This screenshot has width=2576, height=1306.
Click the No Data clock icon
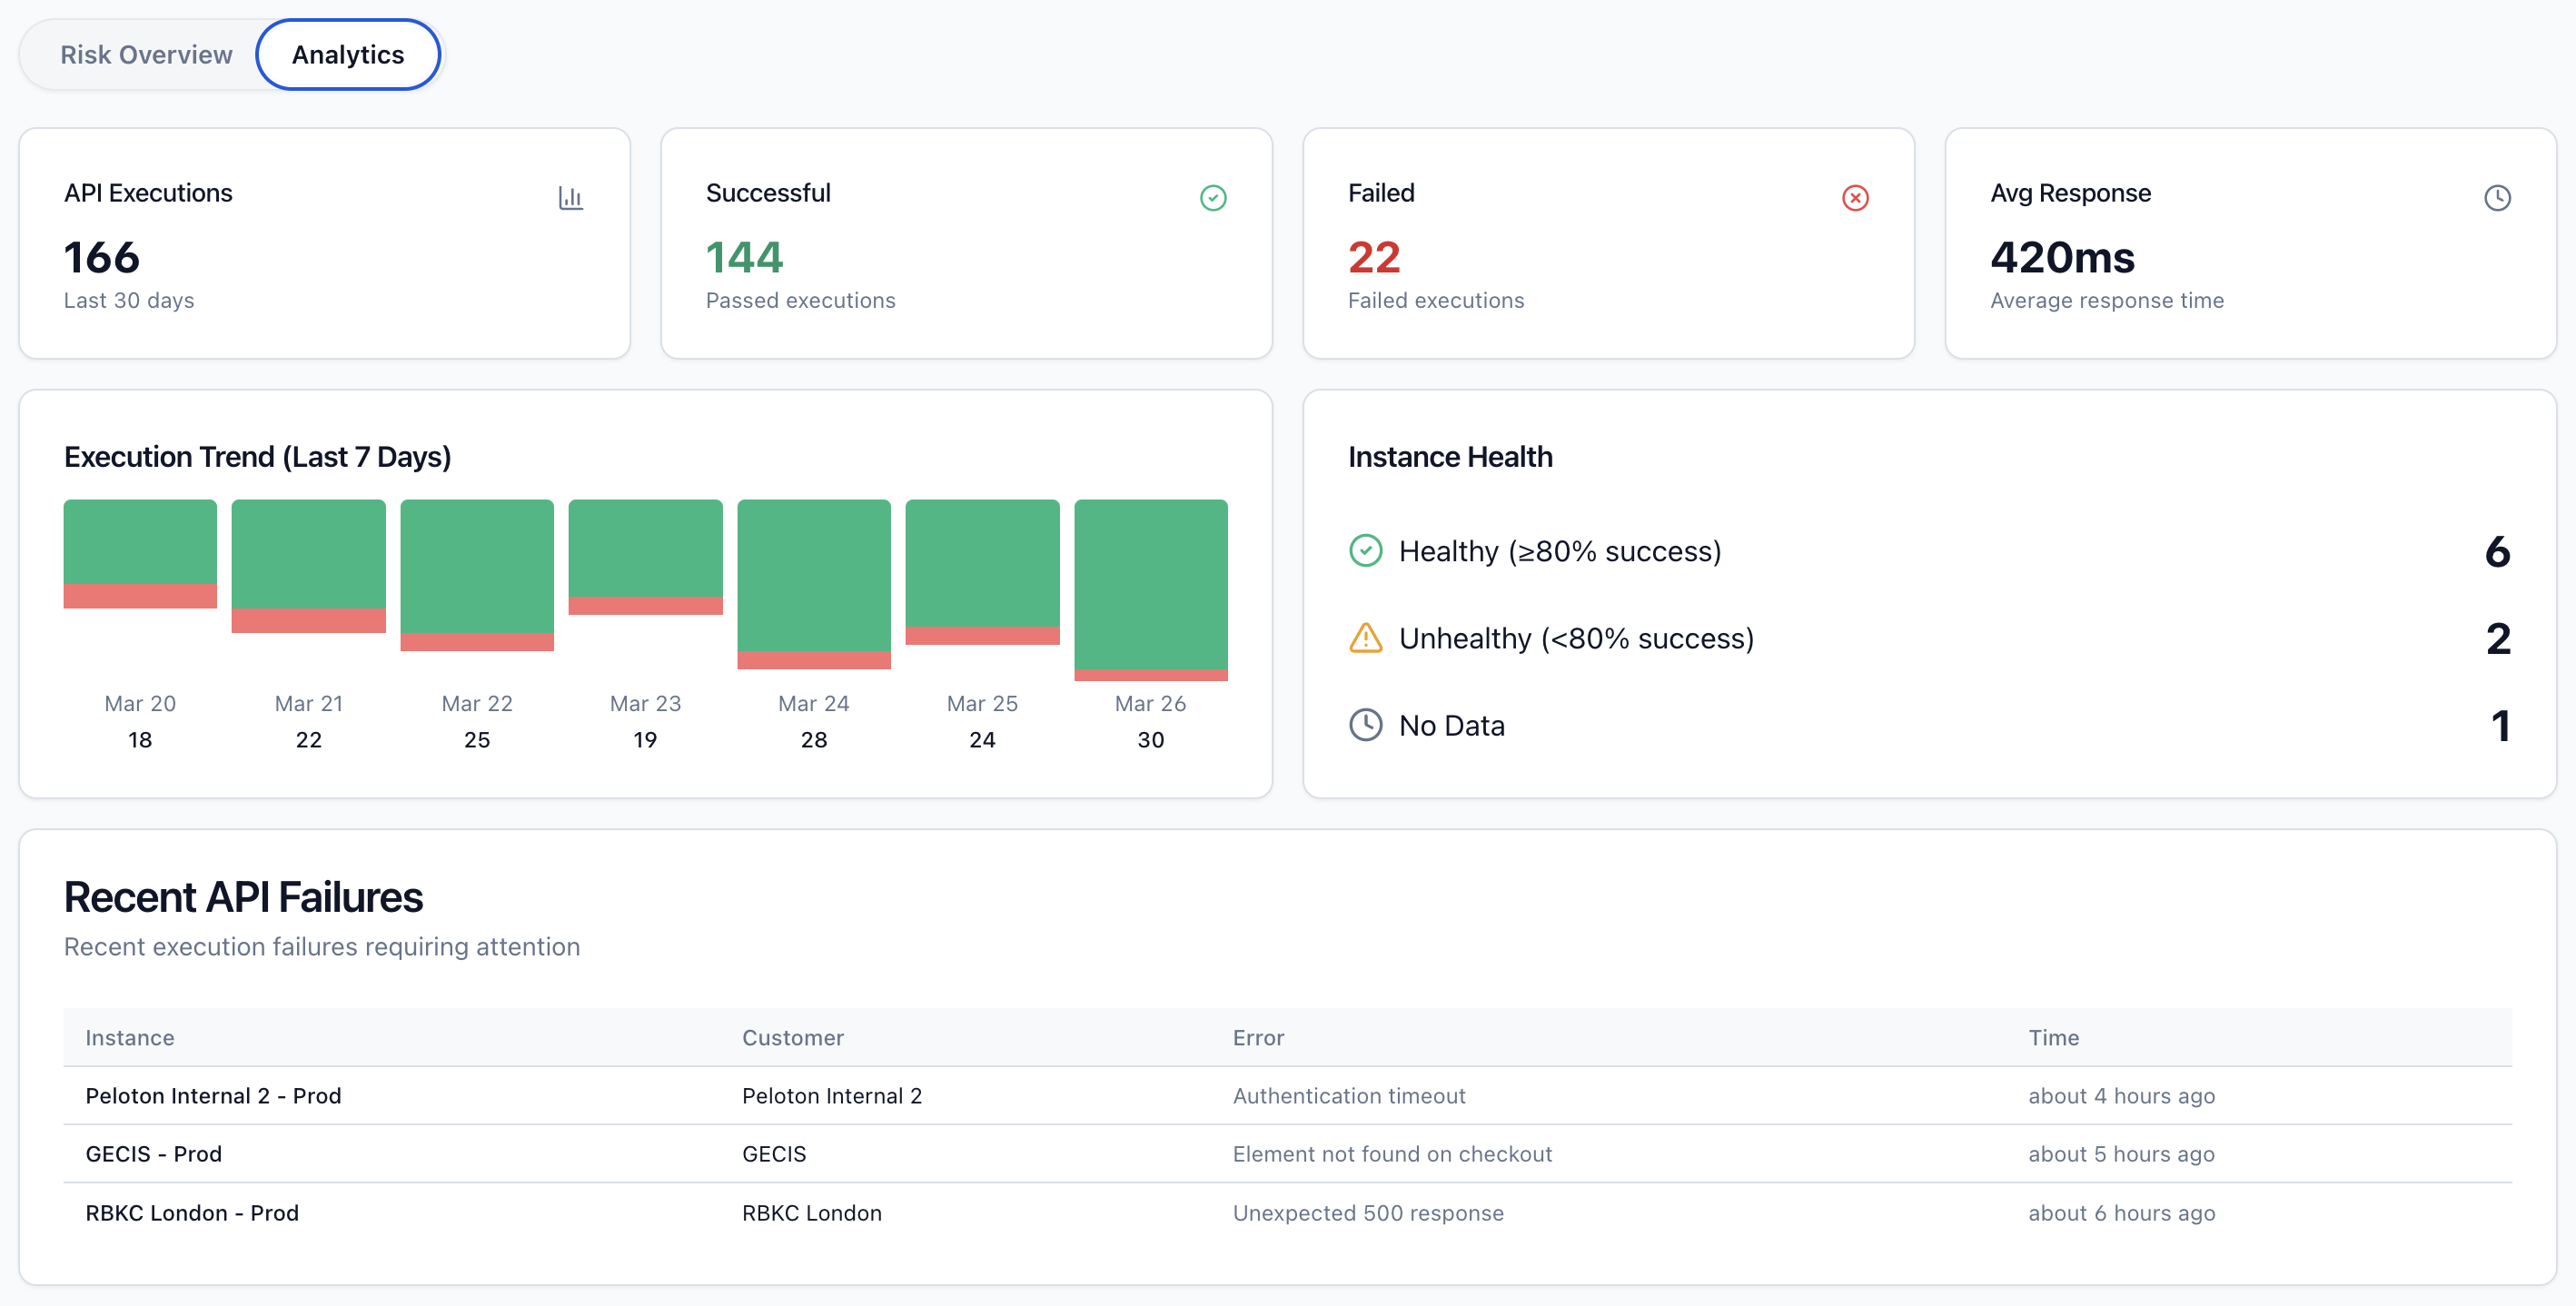click(x=1365, y=724)
